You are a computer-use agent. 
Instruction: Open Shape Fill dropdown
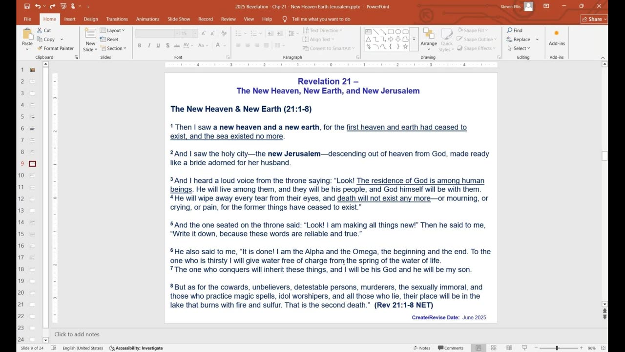(472, 30)
